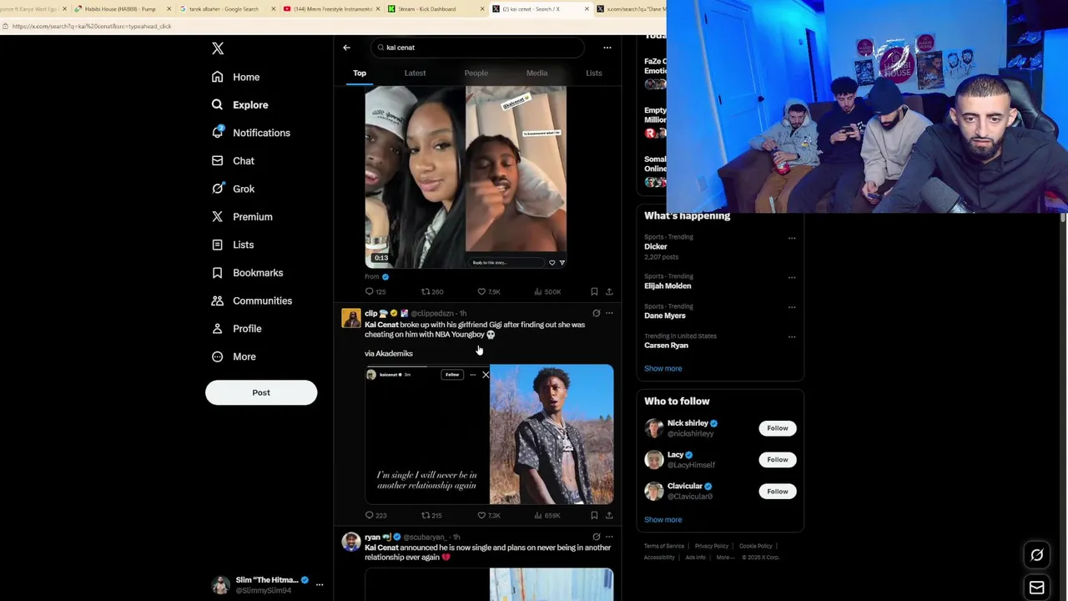Open NBA Youngboy post image

click(552, 434)
